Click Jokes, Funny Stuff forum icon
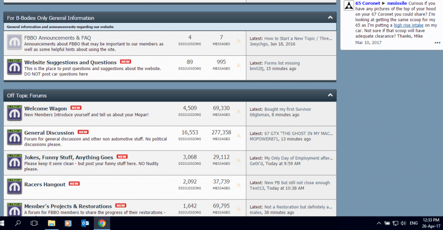Viewport: 443px width, 230px height. click(x=14, y=162)
